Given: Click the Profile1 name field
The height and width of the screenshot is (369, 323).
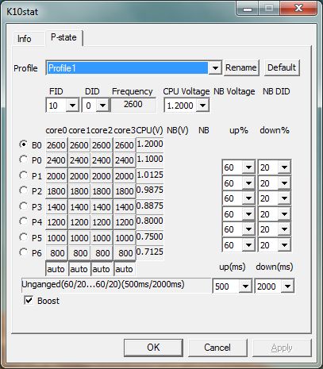Looking at the screenshot, I should click(x=127, y=68).
